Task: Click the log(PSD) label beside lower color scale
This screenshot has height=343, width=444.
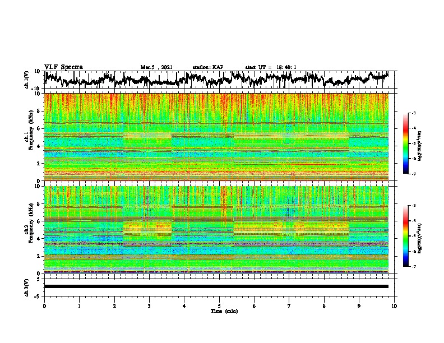Action: pos(420,237)
